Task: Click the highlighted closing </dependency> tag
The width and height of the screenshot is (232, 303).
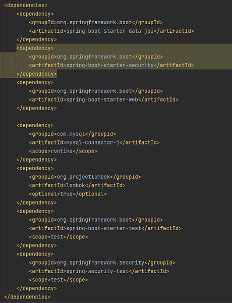Action: (37, 74)
